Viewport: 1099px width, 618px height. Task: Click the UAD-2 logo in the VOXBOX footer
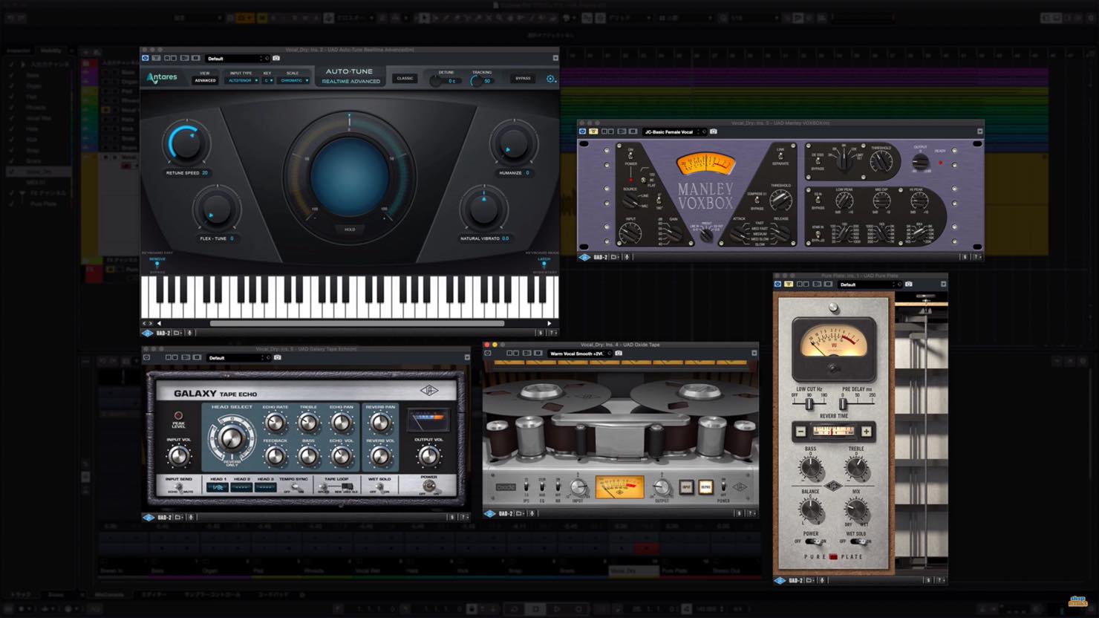pos(584,257)
